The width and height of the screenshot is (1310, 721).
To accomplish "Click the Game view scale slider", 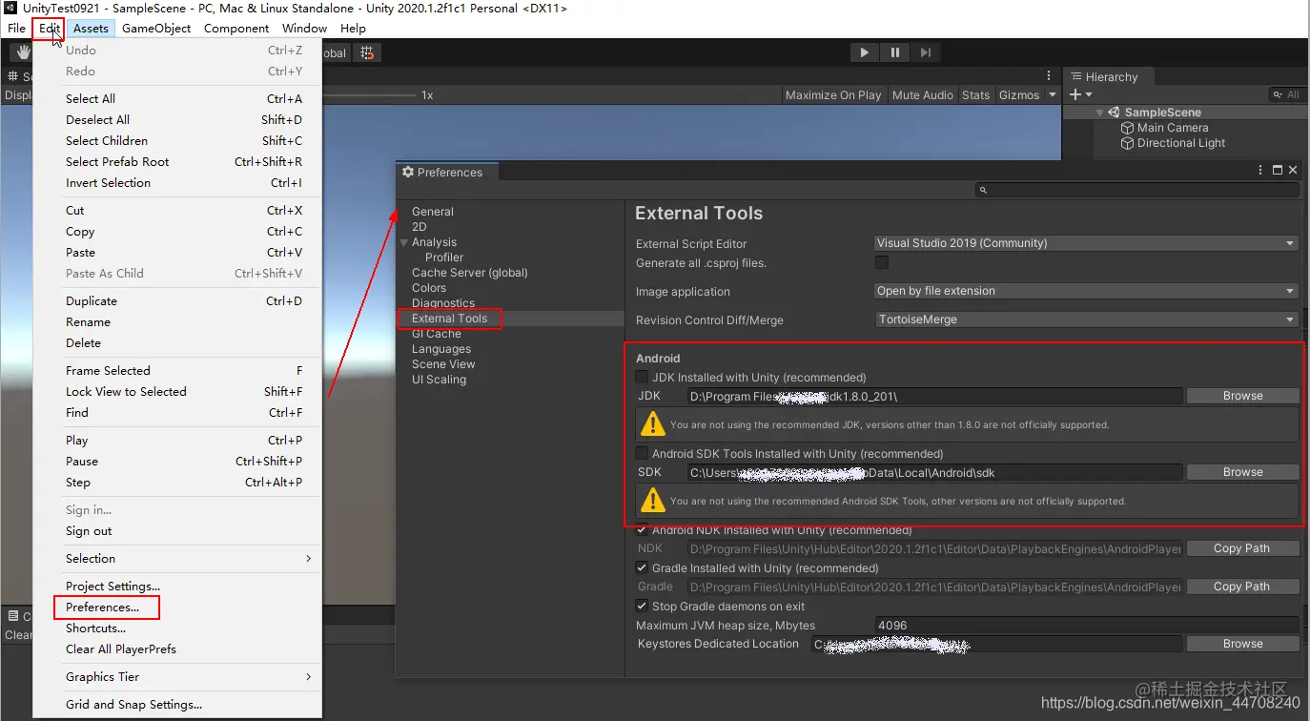I will 370,94.
